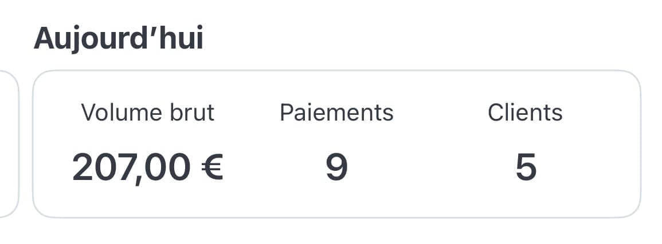
Task: Click the partially visible card at left edge
Action: pos(8,144)
